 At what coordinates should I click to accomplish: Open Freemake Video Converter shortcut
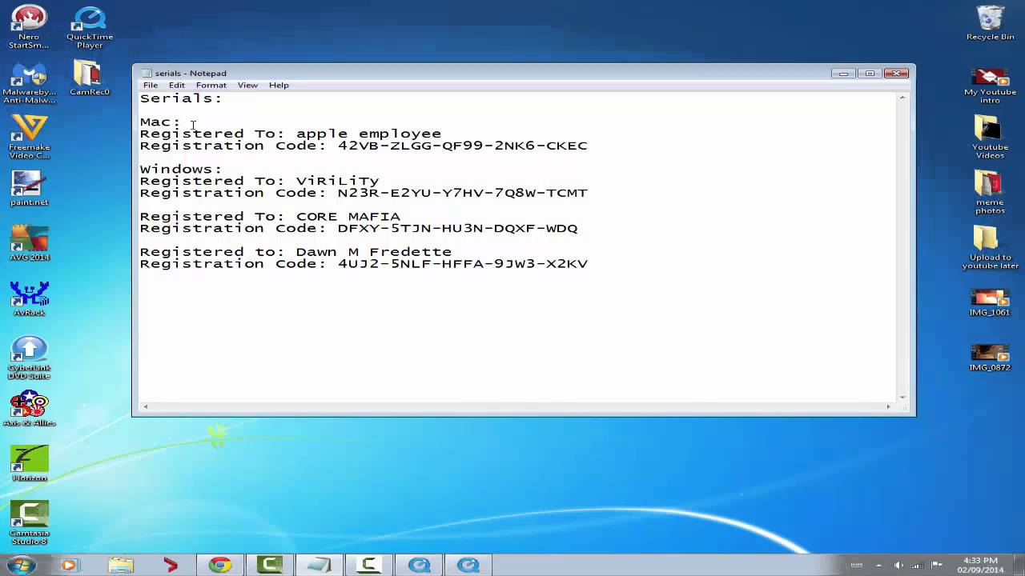[x=29, y=137]
